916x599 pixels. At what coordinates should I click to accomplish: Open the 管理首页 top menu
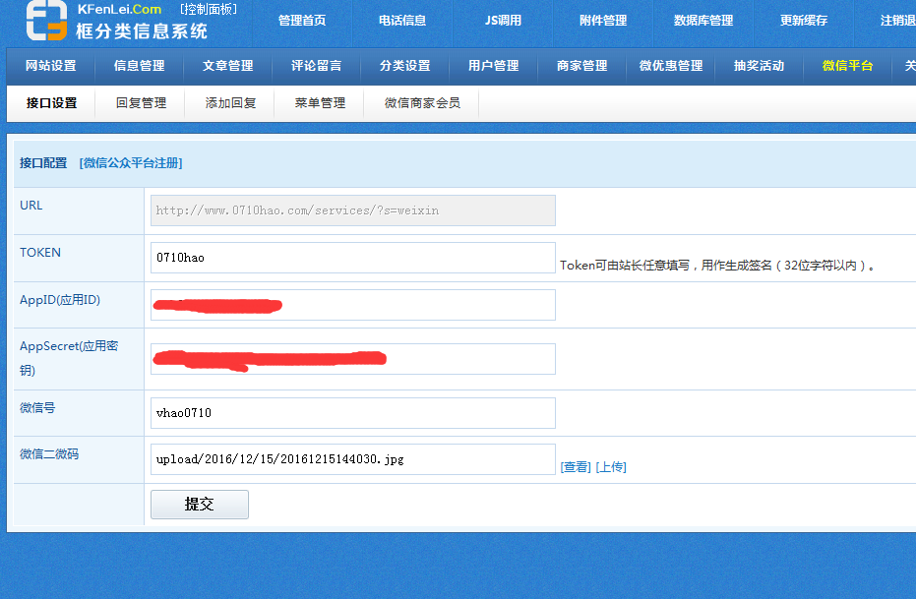tap(301, 21)
